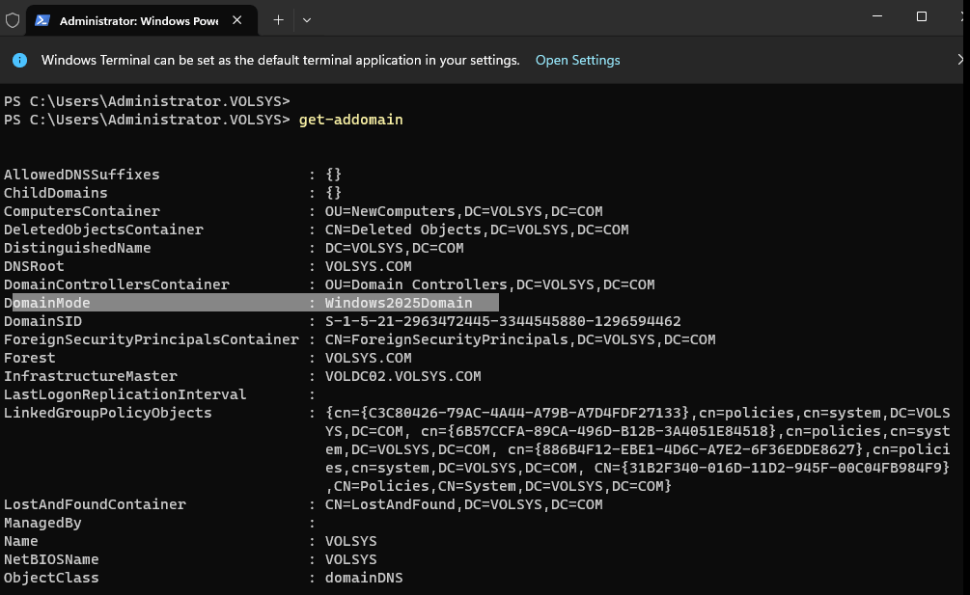Image resolution: width=970 pixels, height=595 pixels.
Task: Click the blue info icon in notification bar
Action: (19, 60)
